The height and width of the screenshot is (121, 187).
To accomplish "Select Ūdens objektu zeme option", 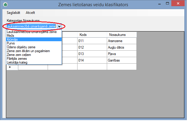I will (x=34, y=47).
